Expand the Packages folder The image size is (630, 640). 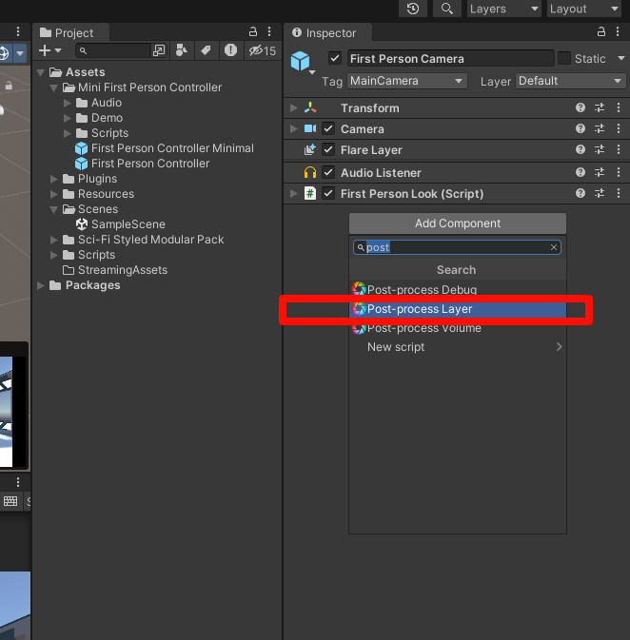(x=41, y=285)
